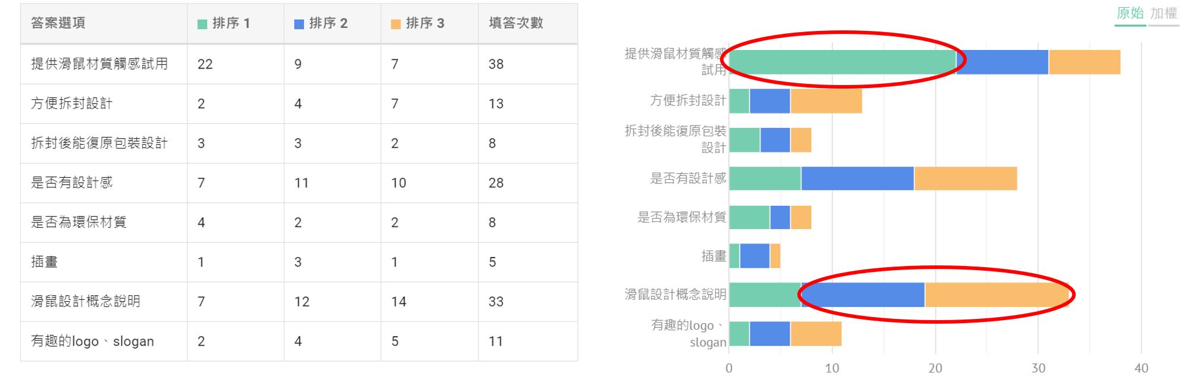Viewport: 1190px width, 385px height.
Task: Click the green bar for 是否為環保材質
Action: (749, 217)
